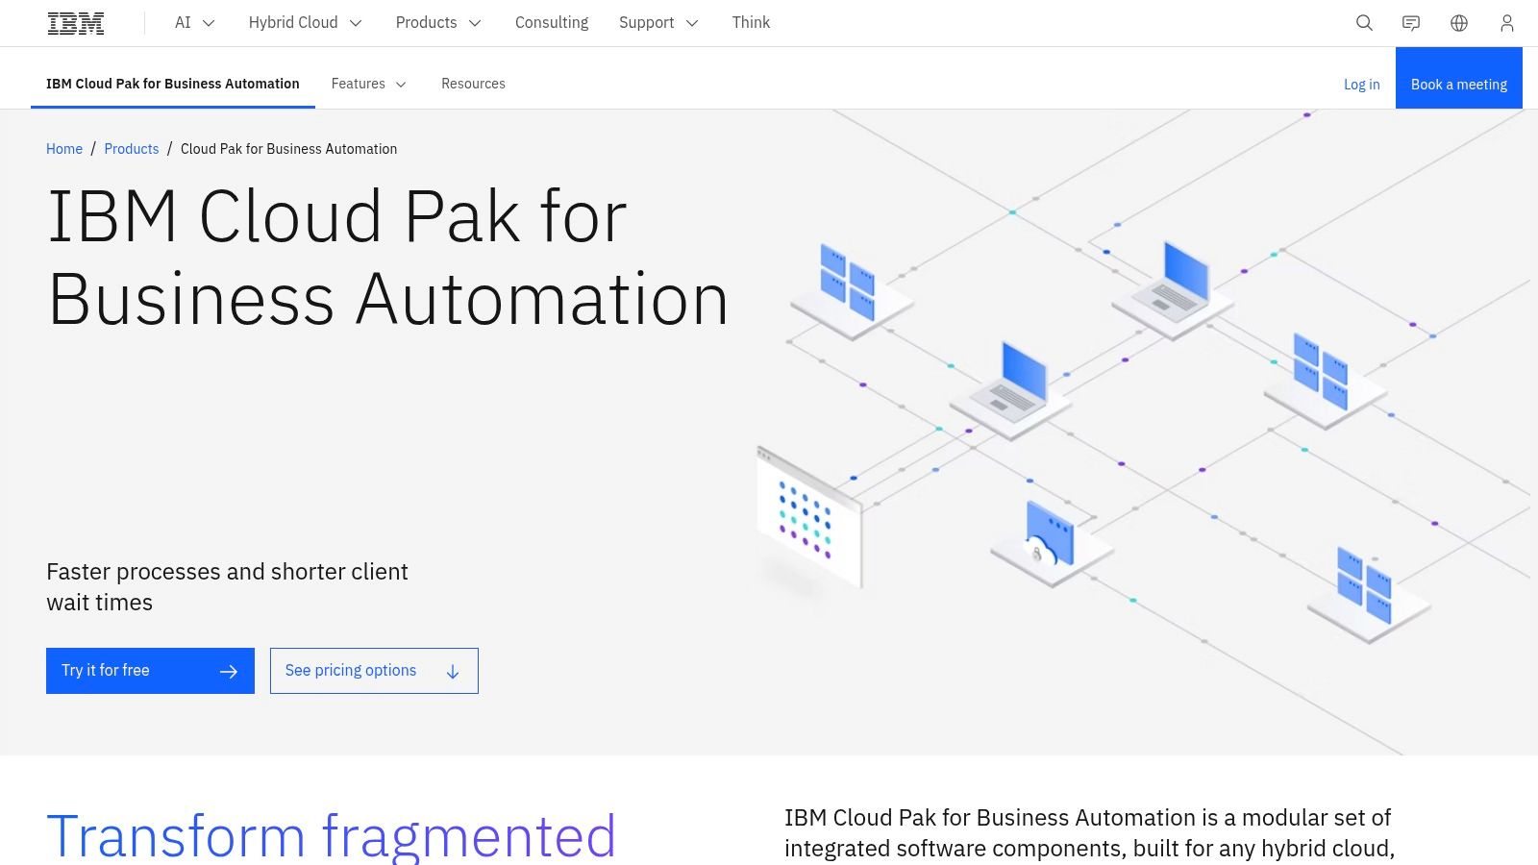Go to Home via the breadcrumb link
Screen dimensions: 1538x865
pos(64,149)
